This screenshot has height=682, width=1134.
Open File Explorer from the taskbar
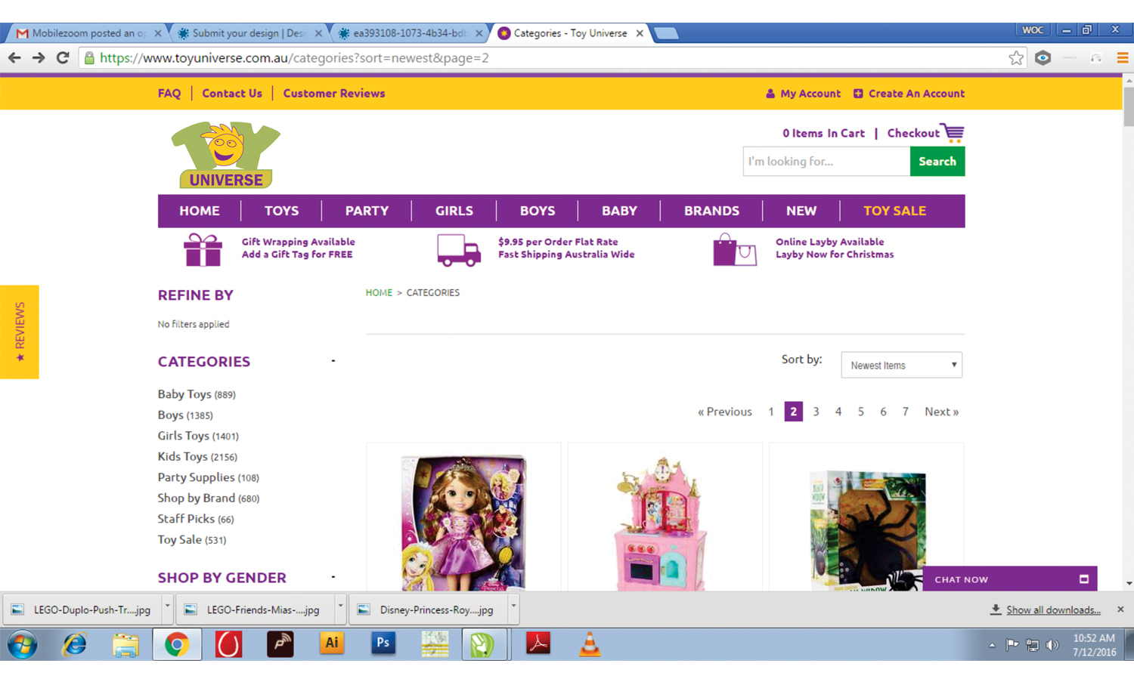125,645
